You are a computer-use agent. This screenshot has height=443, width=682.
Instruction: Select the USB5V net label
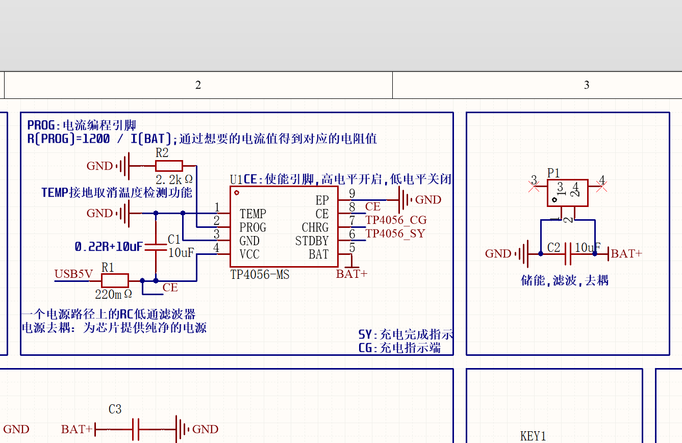73,274
